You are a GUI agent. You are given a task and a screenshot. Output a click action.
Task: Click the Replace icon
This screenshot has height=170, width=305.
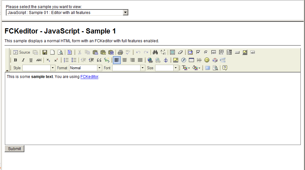tap(163, 52)
